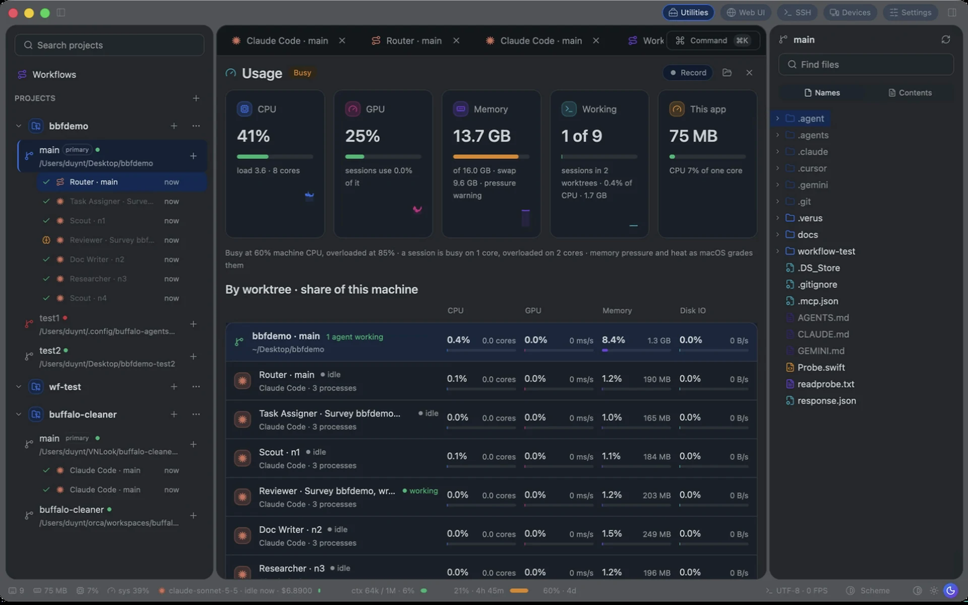Open the folder icon beside Record

(x=727, y=73)
